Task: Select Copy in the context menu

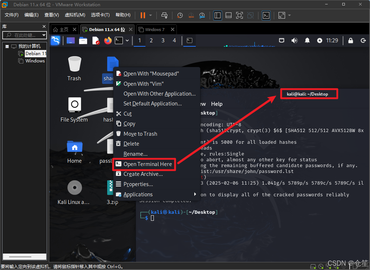Action: 156,124
